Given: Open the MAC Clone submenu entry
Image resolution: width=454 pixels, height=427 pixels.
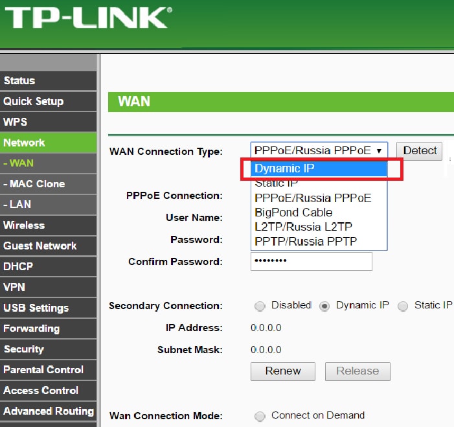Looking at the screenshot, I should 48,184.
